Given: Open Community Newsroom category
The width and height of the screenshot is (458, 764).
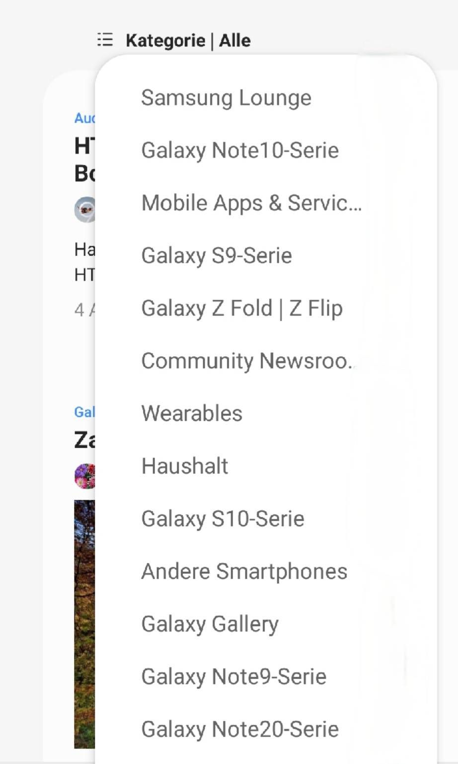Looking at the screenshot, I should click(247, 361).
